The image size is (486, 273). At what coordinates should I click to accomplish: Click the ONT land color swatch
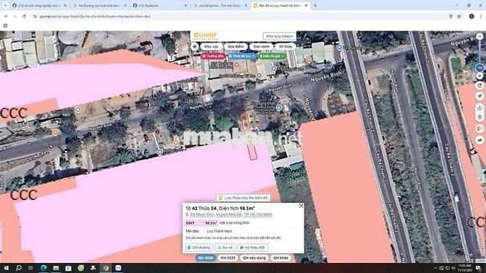coord(202,223)
